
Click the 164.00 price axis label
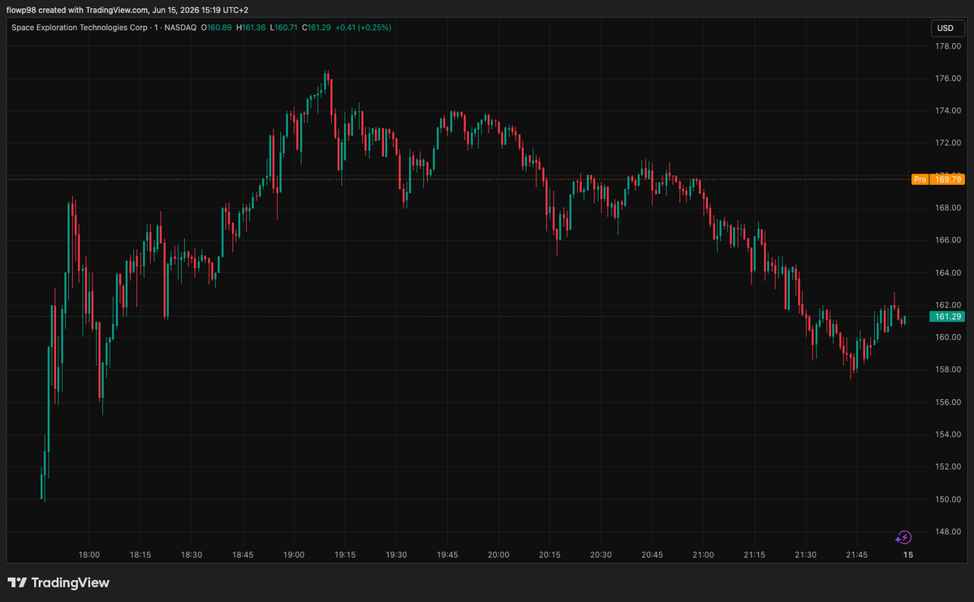click(x=948, y=273)
